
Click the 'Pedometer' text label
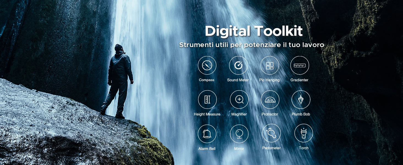(x=271, y=148)
